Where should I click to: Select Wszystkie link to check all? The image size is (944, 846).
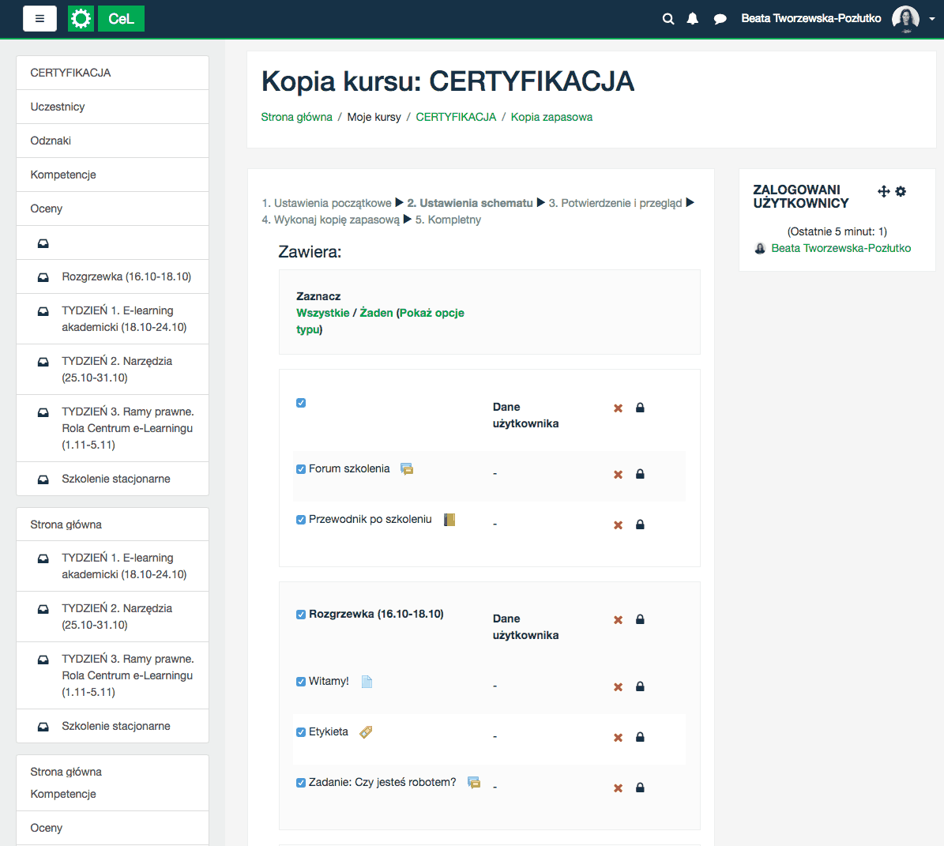coord(322,313)
